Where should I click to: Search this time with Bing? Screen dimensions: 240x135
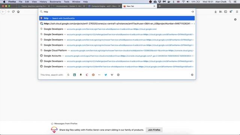tap(74, 75)
